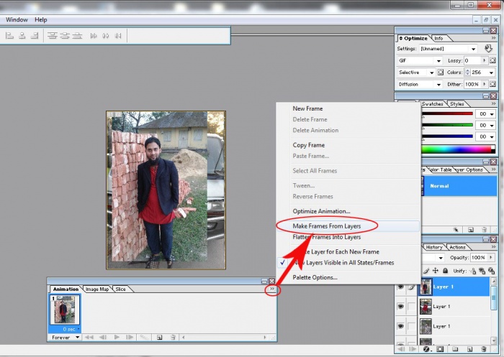Click the duplicate frame icon in Animation palette

[x=158, y=337]
